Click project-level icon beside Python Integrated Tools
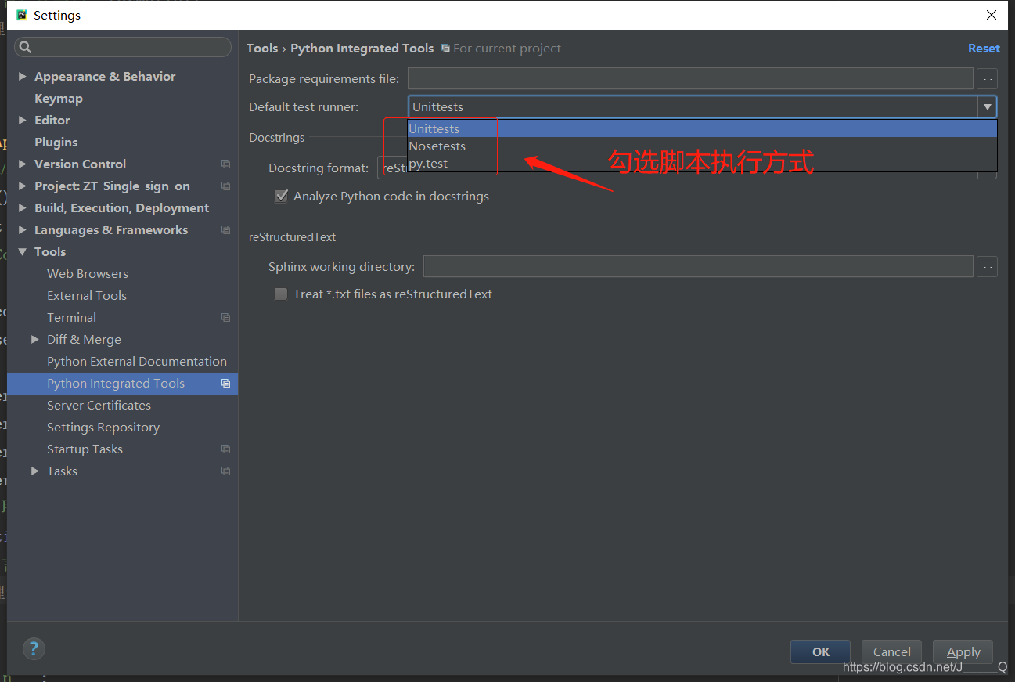 225,384
